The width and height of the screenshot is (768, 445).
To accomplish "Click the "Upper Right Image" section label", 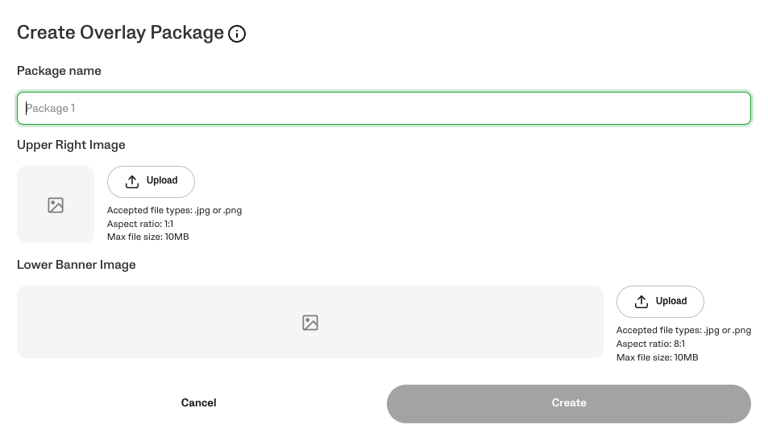I will tap(71, 145).
